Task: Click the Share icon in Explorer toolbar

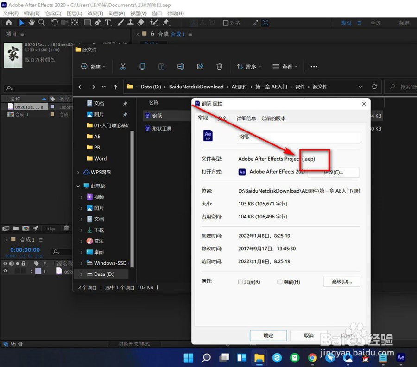Action: [200, 66]
